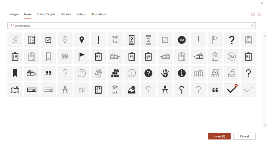Choose the solid black bookmark icon

[x=15, y=73]
